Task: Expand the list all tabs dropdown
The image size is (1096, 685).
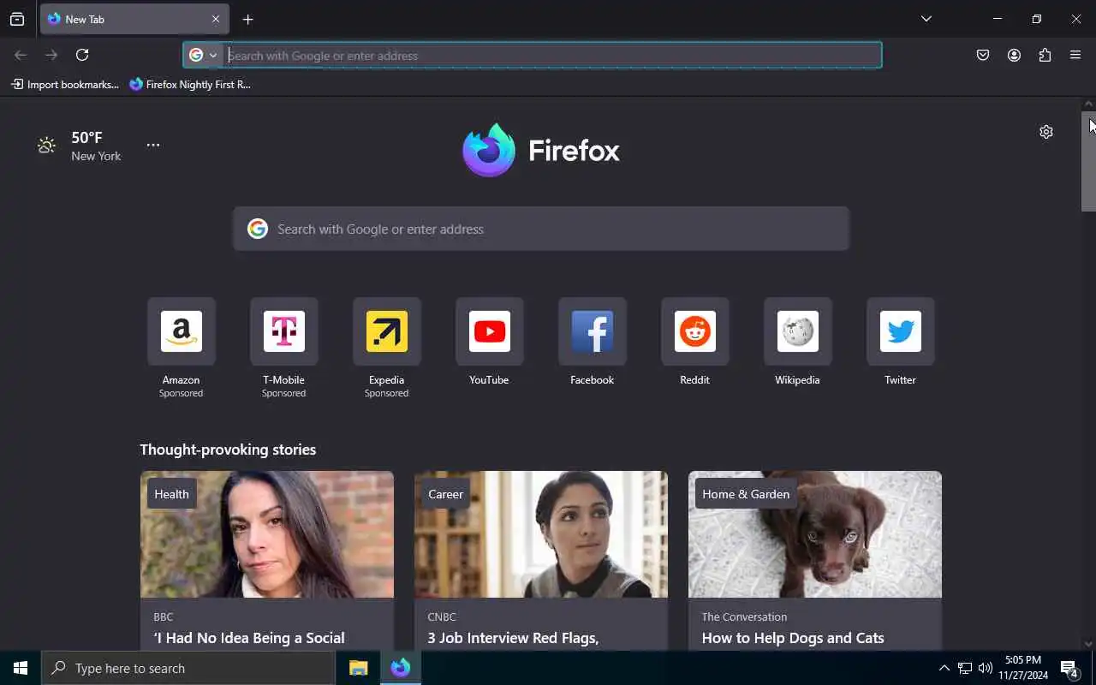Action: point(926,19)
